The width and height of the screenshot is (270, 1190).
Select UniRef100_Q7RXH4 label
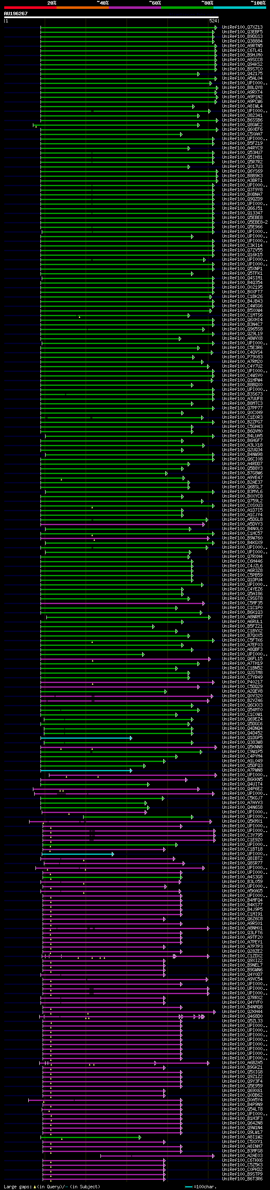[x=242, y=556]
